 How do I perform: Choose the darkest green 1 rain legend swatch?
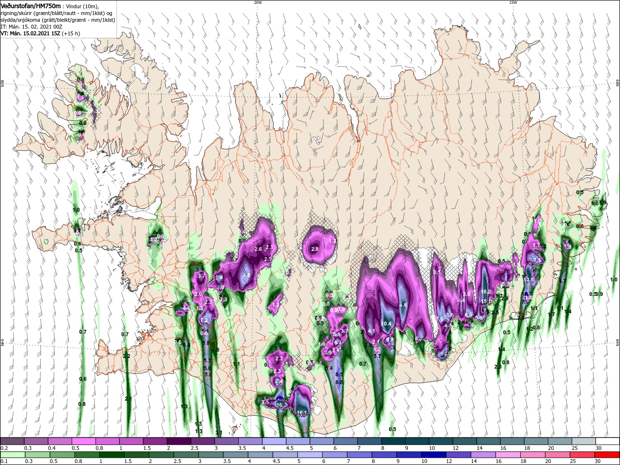(111, 455)
